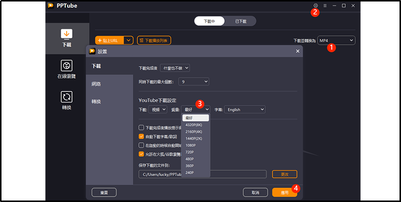Screen dimensions: 401x202
Task: Open the max simultaneous downloads dropdown
Action: point(194,82)
